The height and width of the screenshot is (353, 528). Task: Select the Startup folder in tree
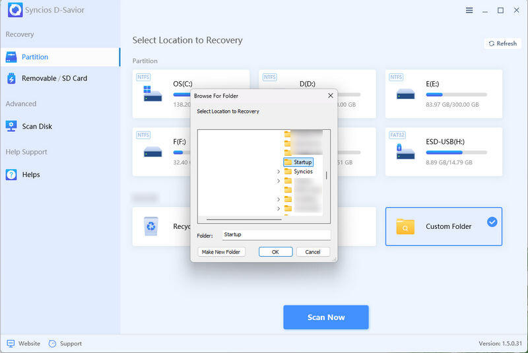(x=302, y=162)
